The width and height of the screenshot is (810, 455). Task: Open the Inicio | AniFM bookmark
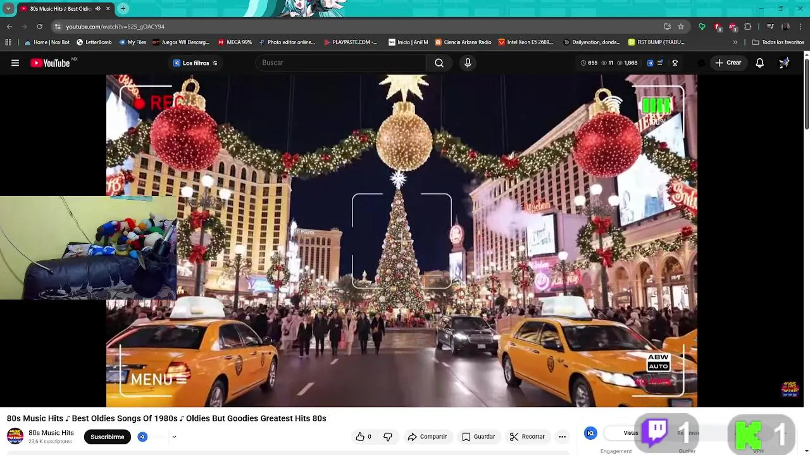tap(408, 42)
